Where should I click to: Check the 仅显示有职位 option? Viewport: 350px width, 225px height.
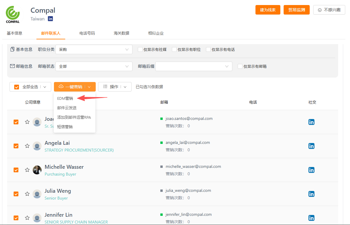tap(174, 49)
